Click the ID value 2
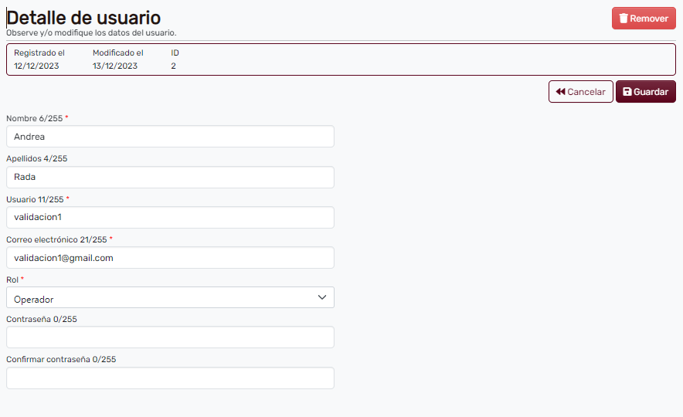 pyautogui.click(x=174, y=66)
